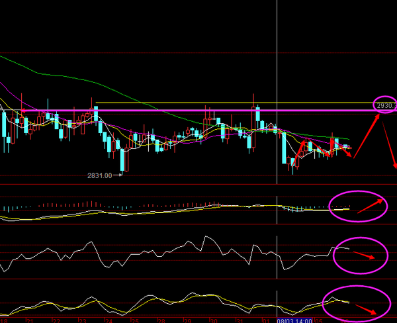This screenshot has height=323, width=397.
Task: Click date label 23 on time axis
Action: [83, 321]
